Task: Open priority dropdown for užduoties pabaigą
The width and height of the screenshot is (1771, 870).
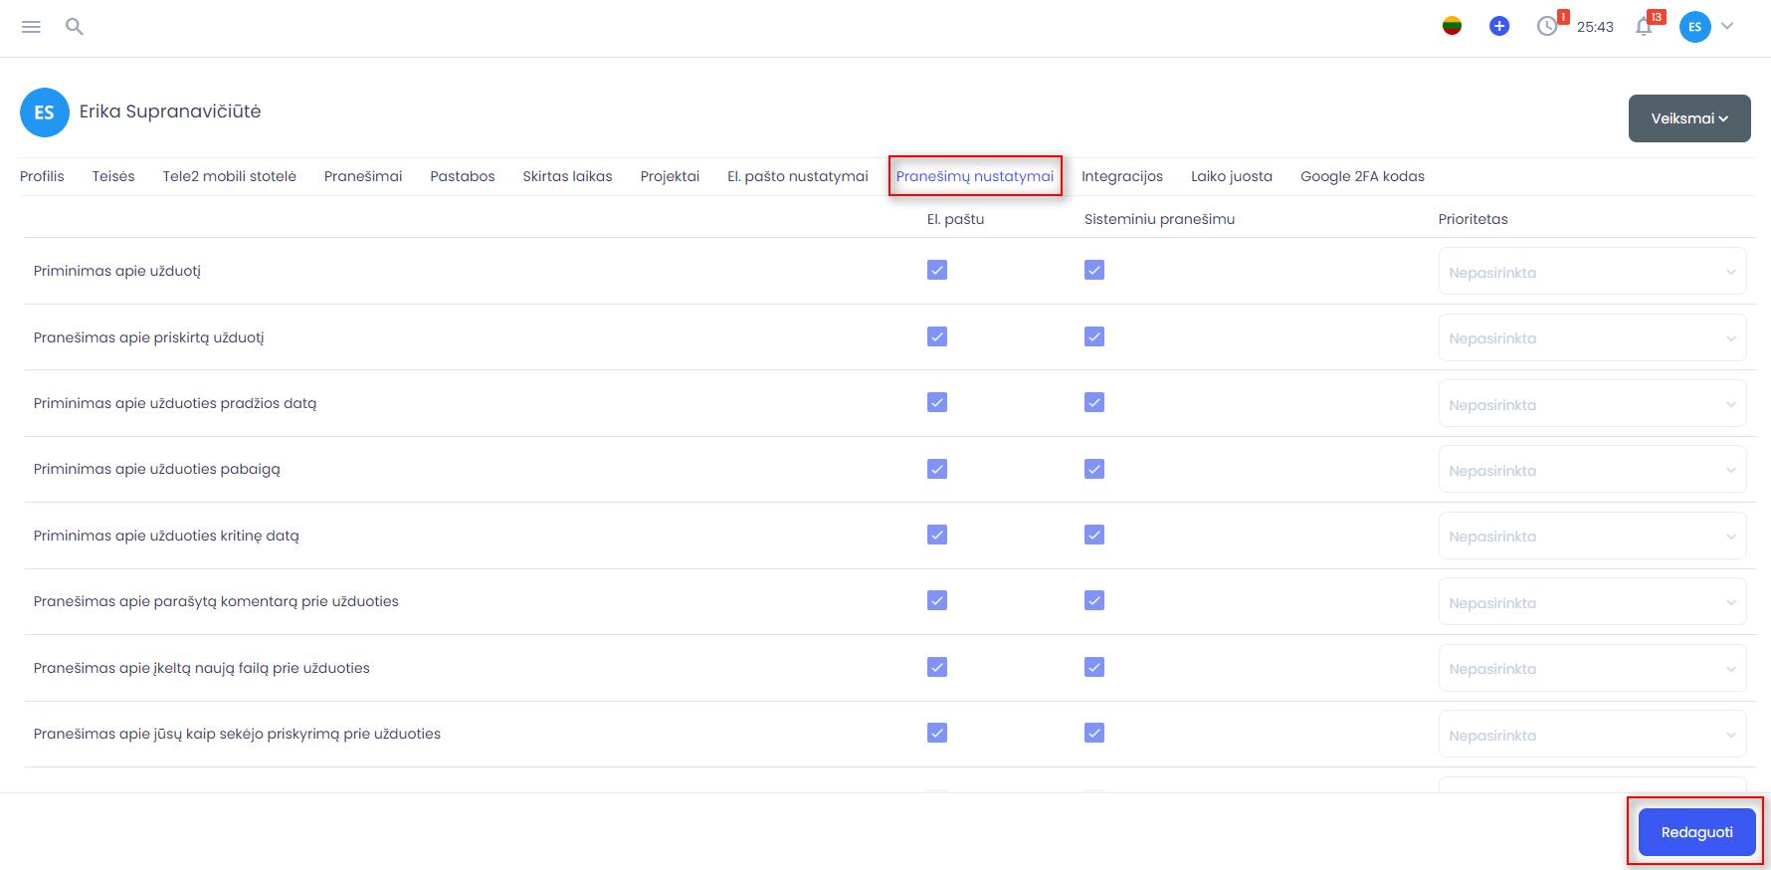Action: [x=1592, y=470]
